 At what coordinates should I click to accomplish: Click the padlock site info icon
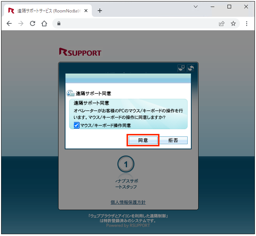(59, 23)
